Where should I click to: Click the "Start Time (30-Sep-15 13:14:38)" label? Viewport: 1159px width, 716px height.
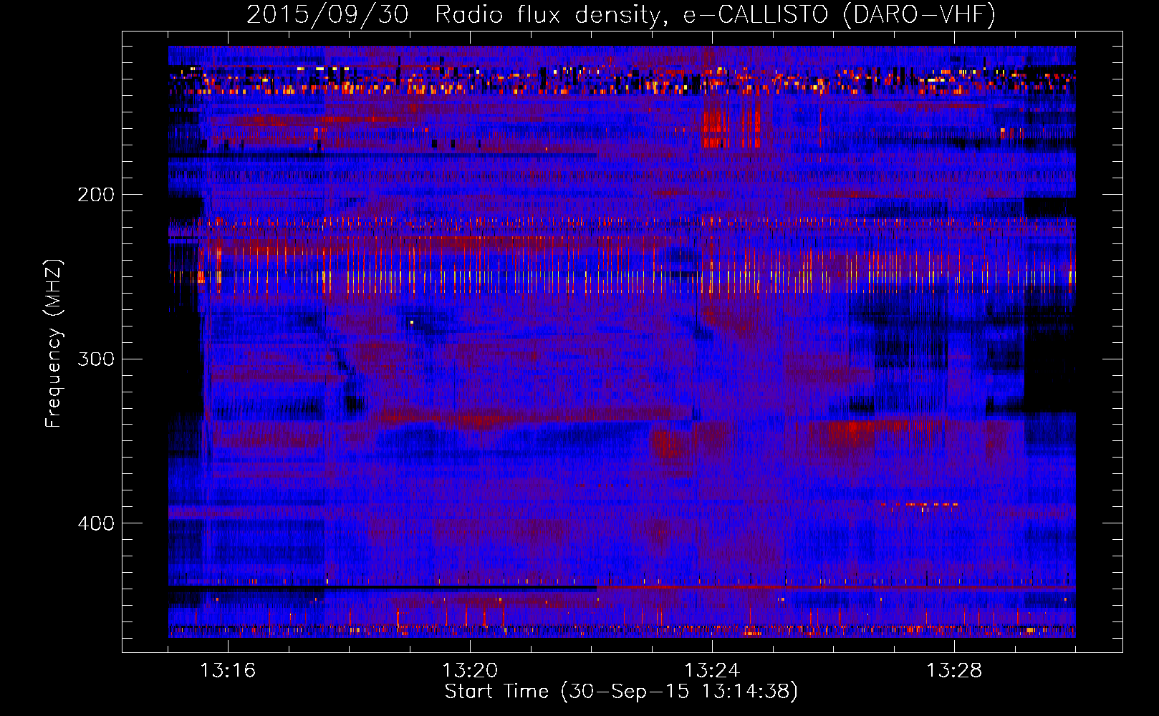[621, 692]
